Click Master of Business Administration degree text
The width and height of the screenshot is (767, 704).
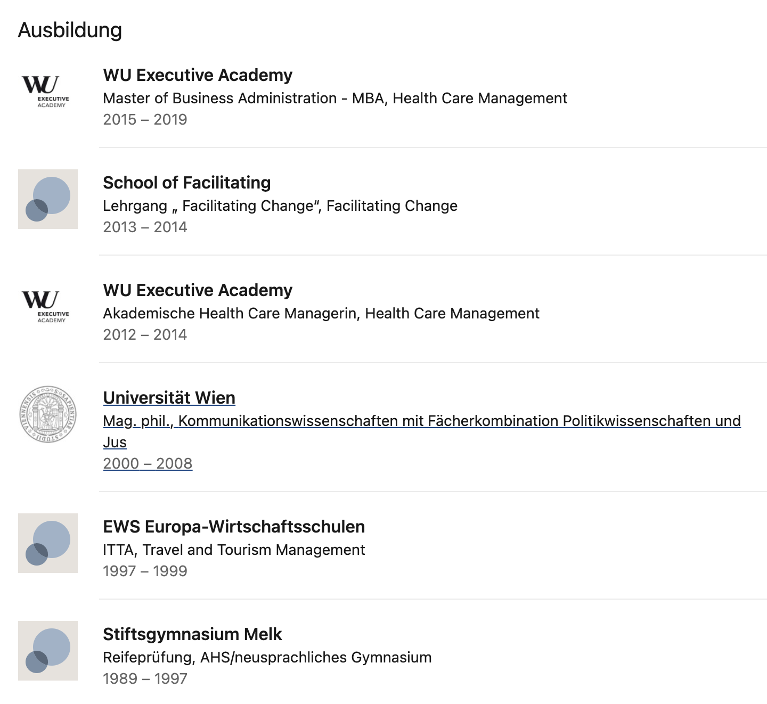[x=335, y=99]
